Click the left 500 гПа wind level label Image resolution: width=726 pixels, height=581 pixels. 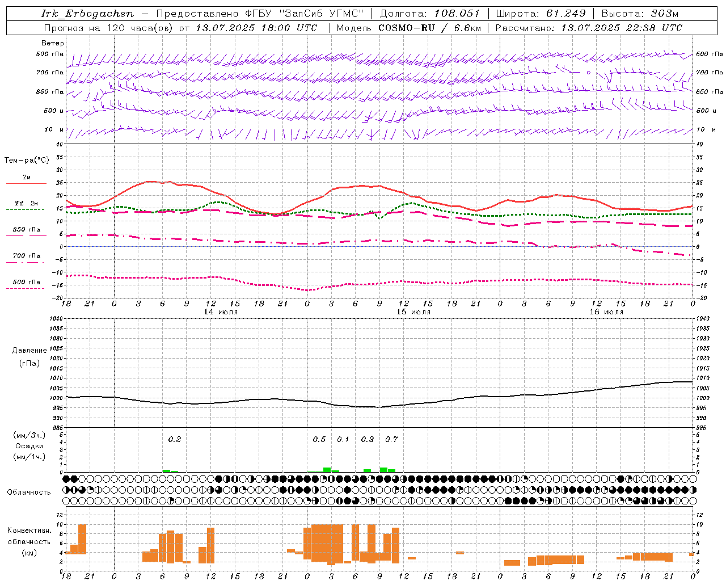[x=50, y=54]
